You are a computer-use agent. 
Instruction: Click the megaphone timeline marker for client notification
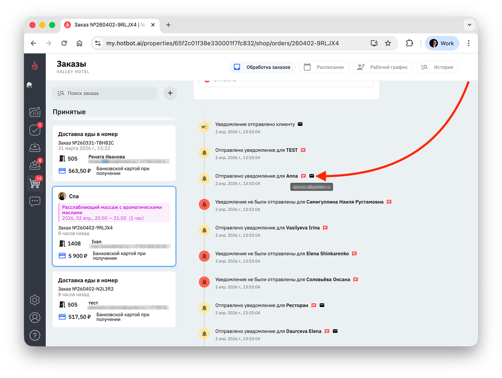pos(204,127)
